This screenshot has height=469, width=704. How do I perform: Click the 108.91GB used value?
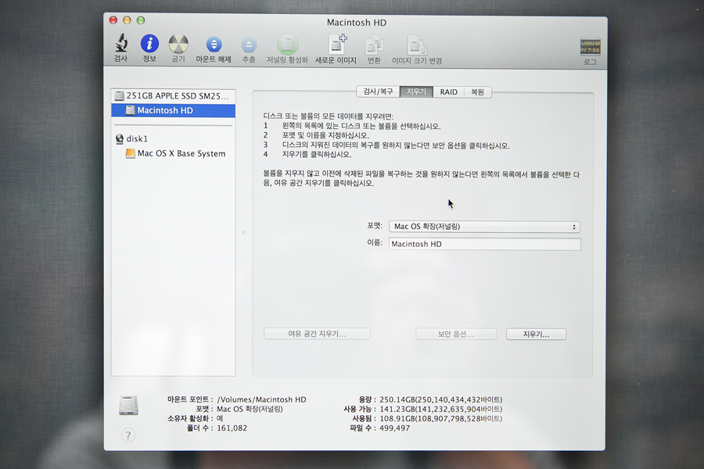pyautogui.click(x=441, y=418)
